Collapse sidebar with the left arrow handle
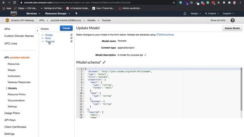Screen dimensions: 244x137 [37, 31]
